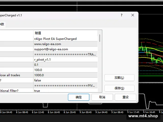Click the 保存(S) save button
163x122 pixels.
[x=119, y=88]
